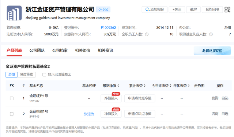Click registered capital value 5000万元
This screenshot has height=137, width=234.
click(x=51, y=34)
